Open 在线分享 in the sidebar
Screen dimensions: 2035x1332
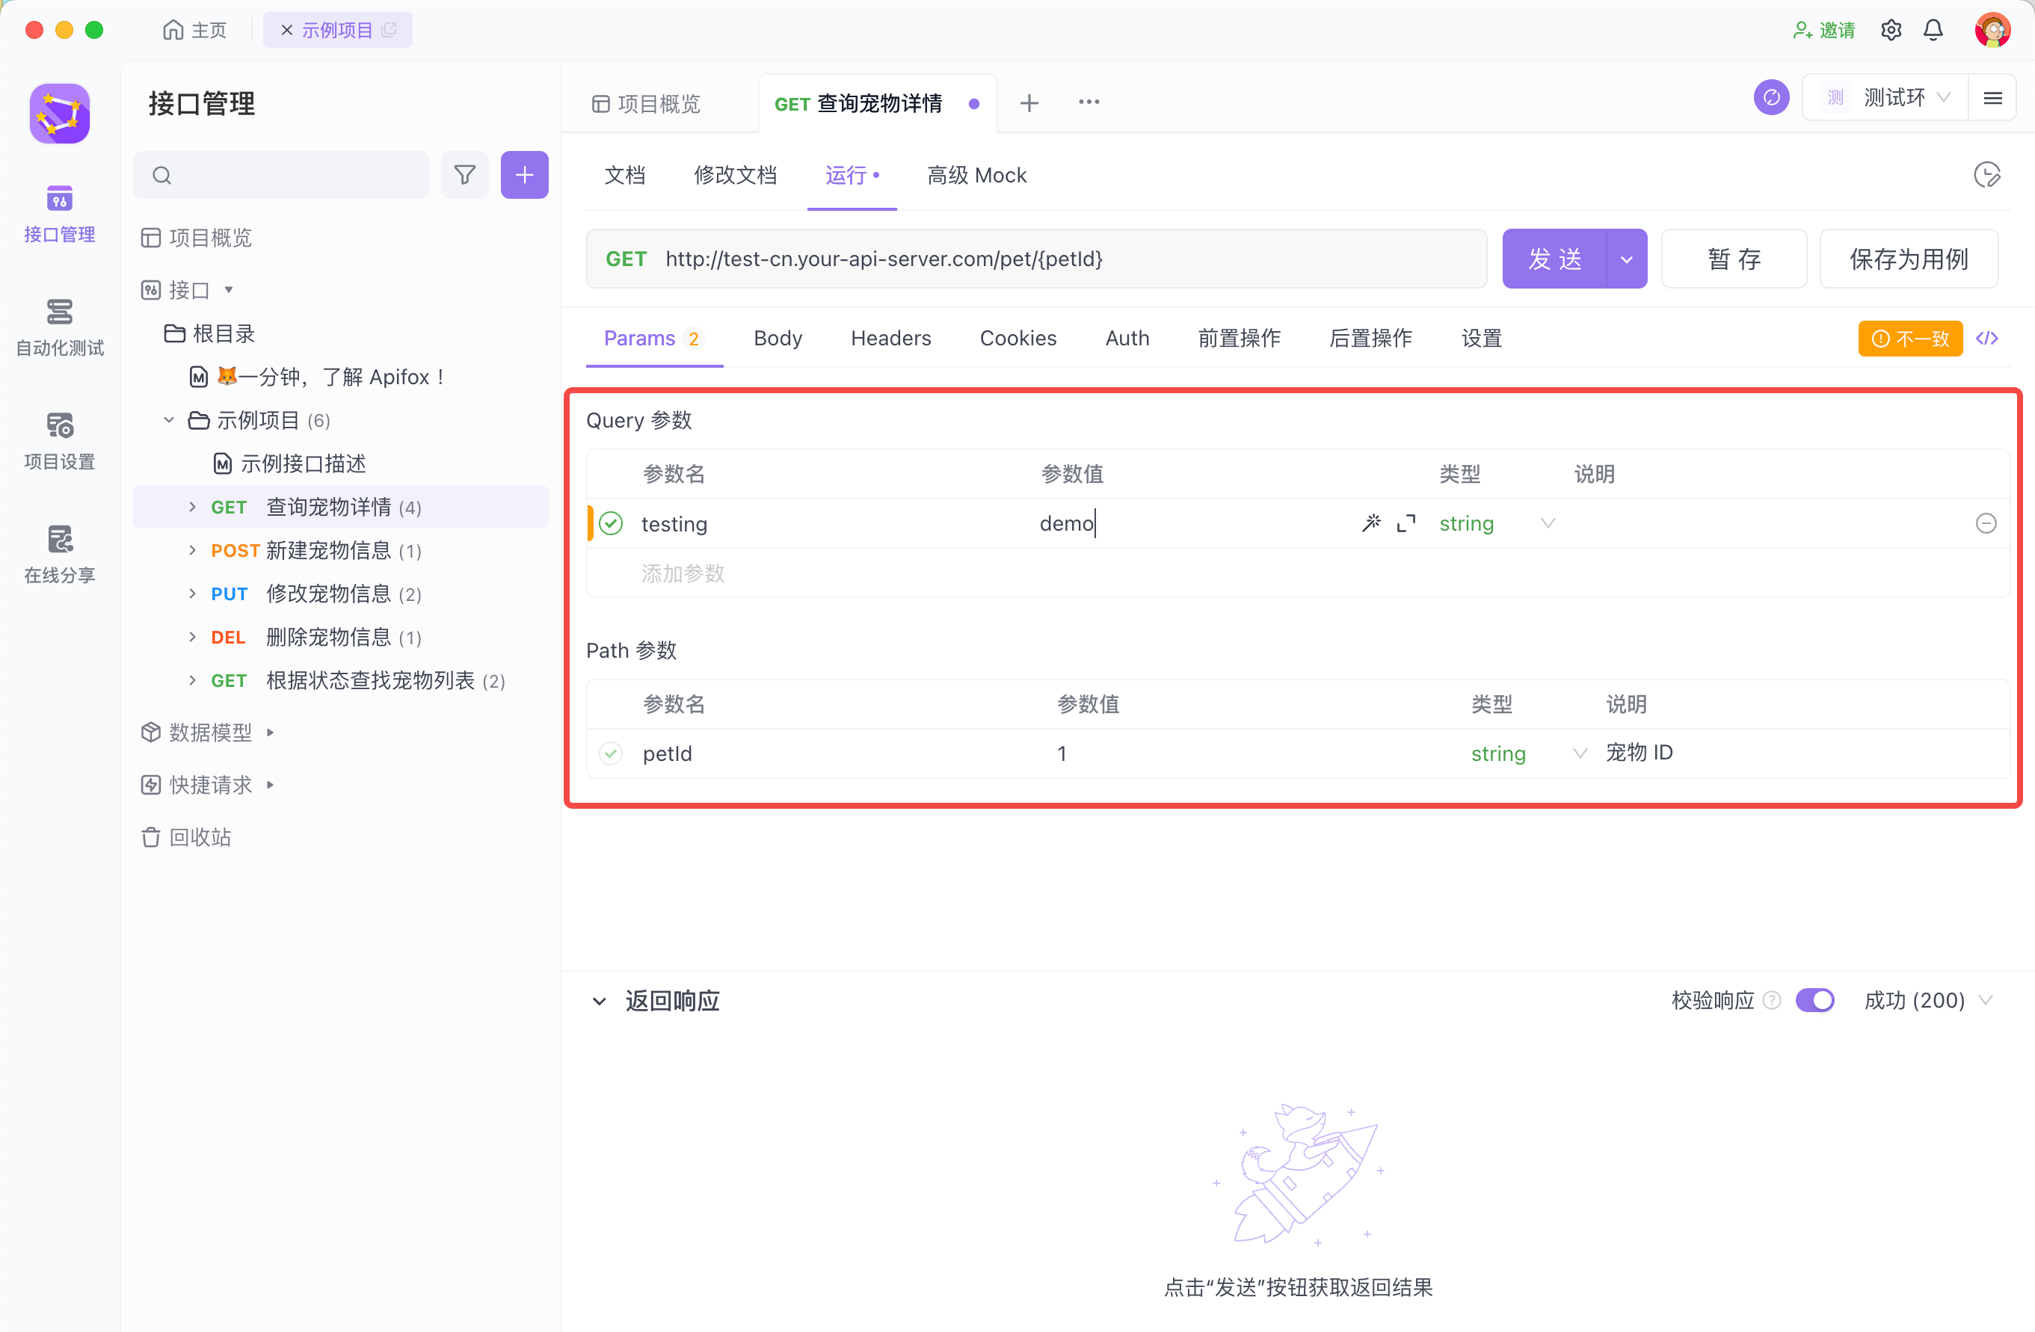59,555
